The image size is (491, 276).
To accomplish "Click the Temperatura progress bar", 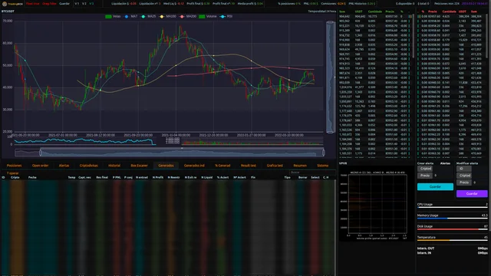I will click(452, 240).
